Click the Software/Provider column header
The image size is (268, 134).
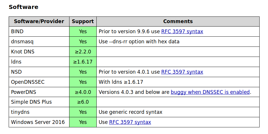tap(39, 21)
